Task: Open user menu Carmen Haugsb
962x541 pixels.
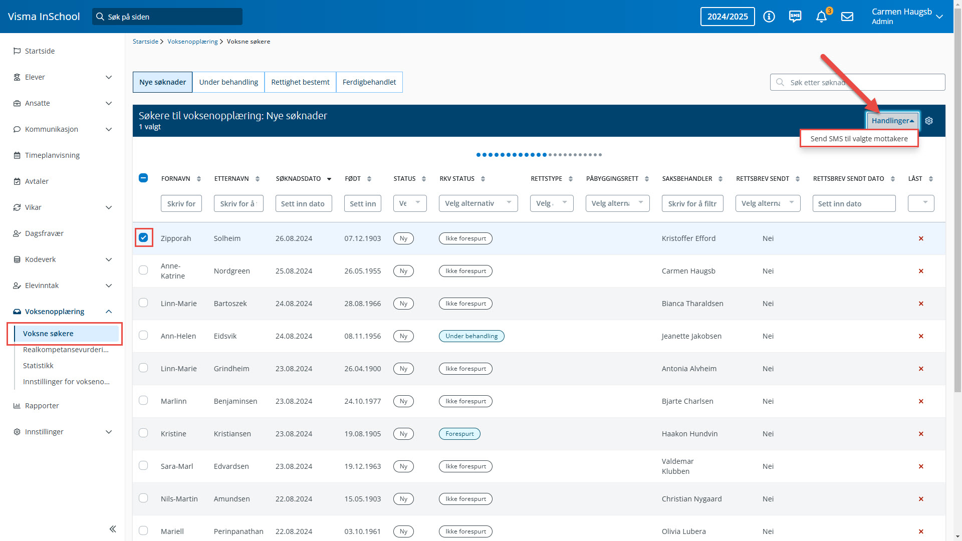Action: pyautogui.click(x=907, y=17)
